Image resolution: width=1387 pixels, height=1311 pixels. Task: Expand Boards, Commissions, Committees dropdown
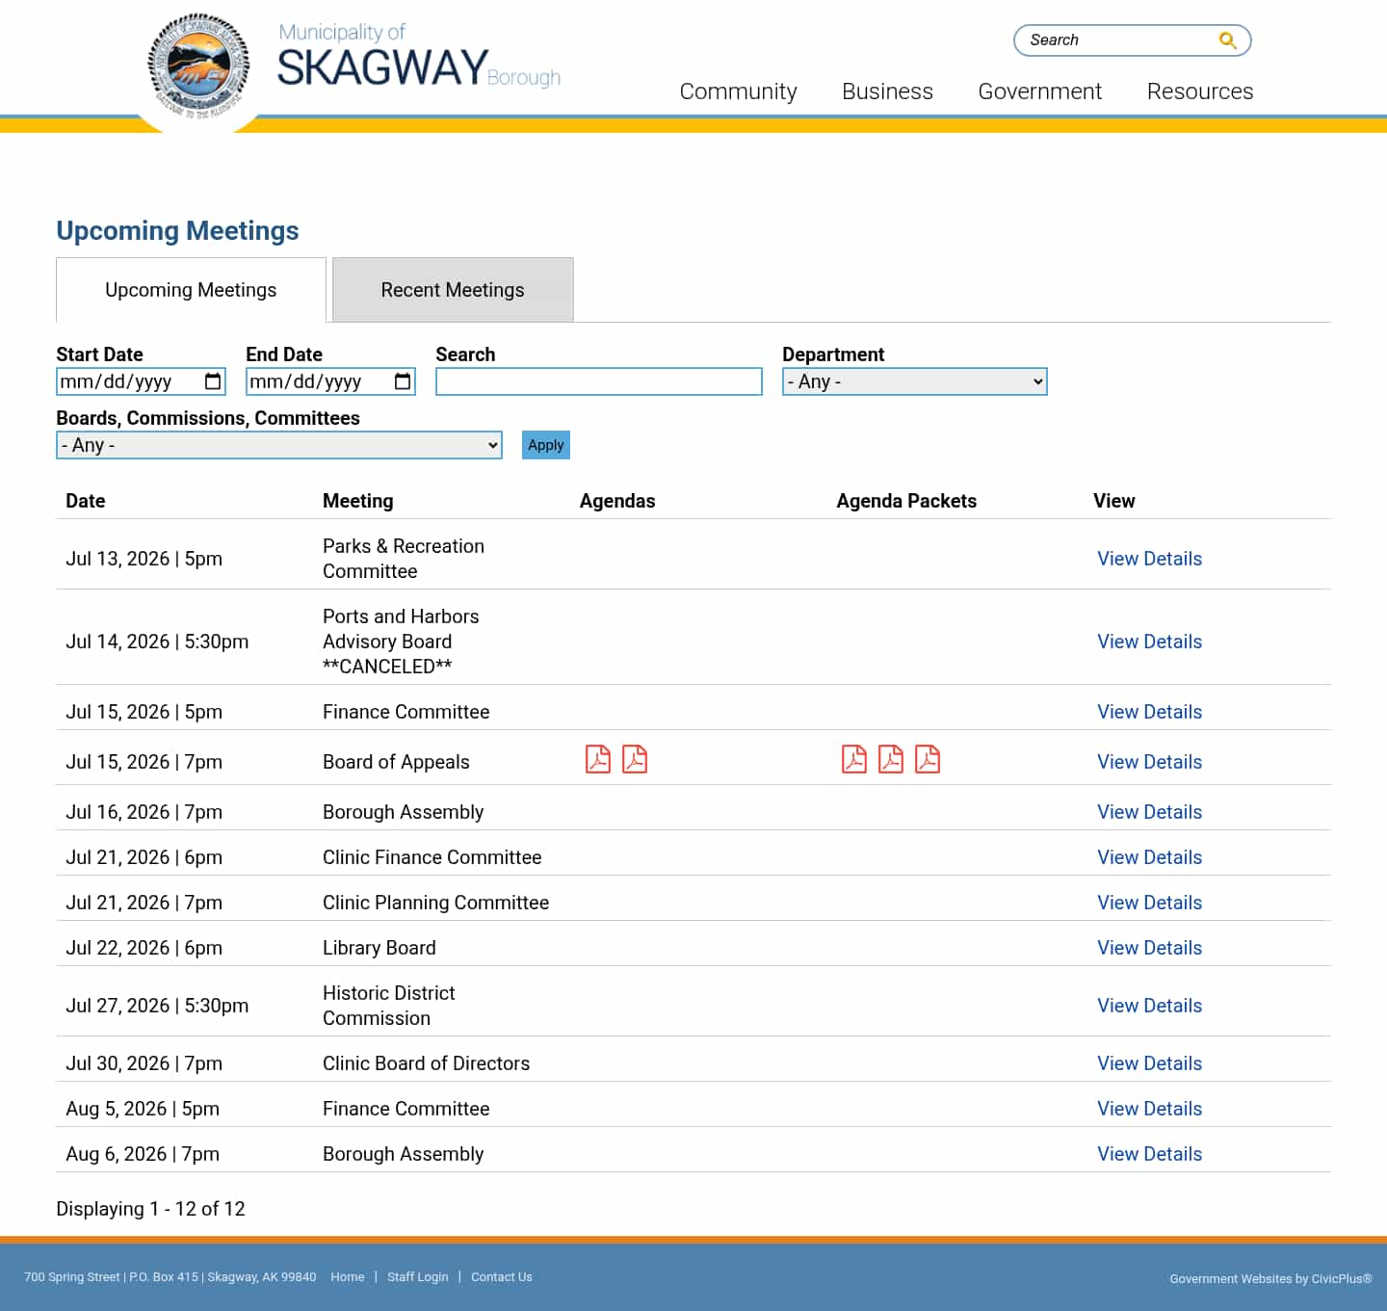279,445
